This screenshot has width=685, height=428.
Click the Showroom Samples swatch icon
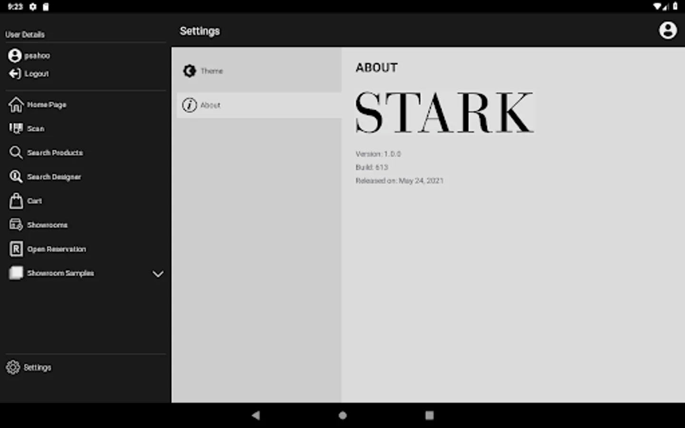point(16,273)
